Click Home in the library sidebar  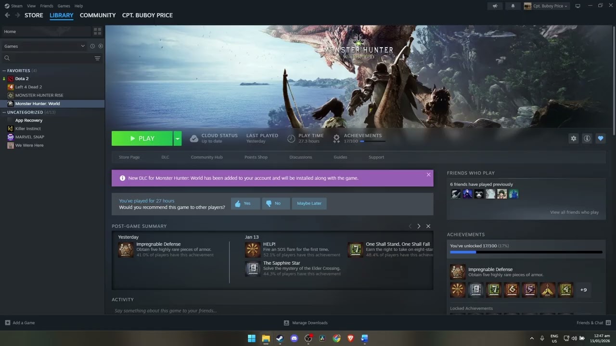point(46,31)
